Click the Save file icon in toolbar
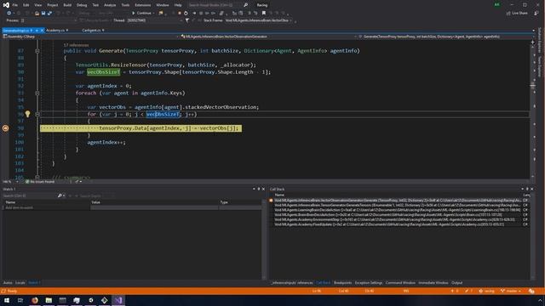 click(x=43, y=14)
